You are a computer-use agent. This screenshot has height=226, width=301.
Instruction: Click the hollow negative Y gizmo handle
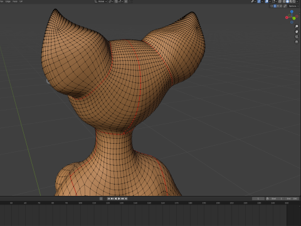[x=290, y=15]
